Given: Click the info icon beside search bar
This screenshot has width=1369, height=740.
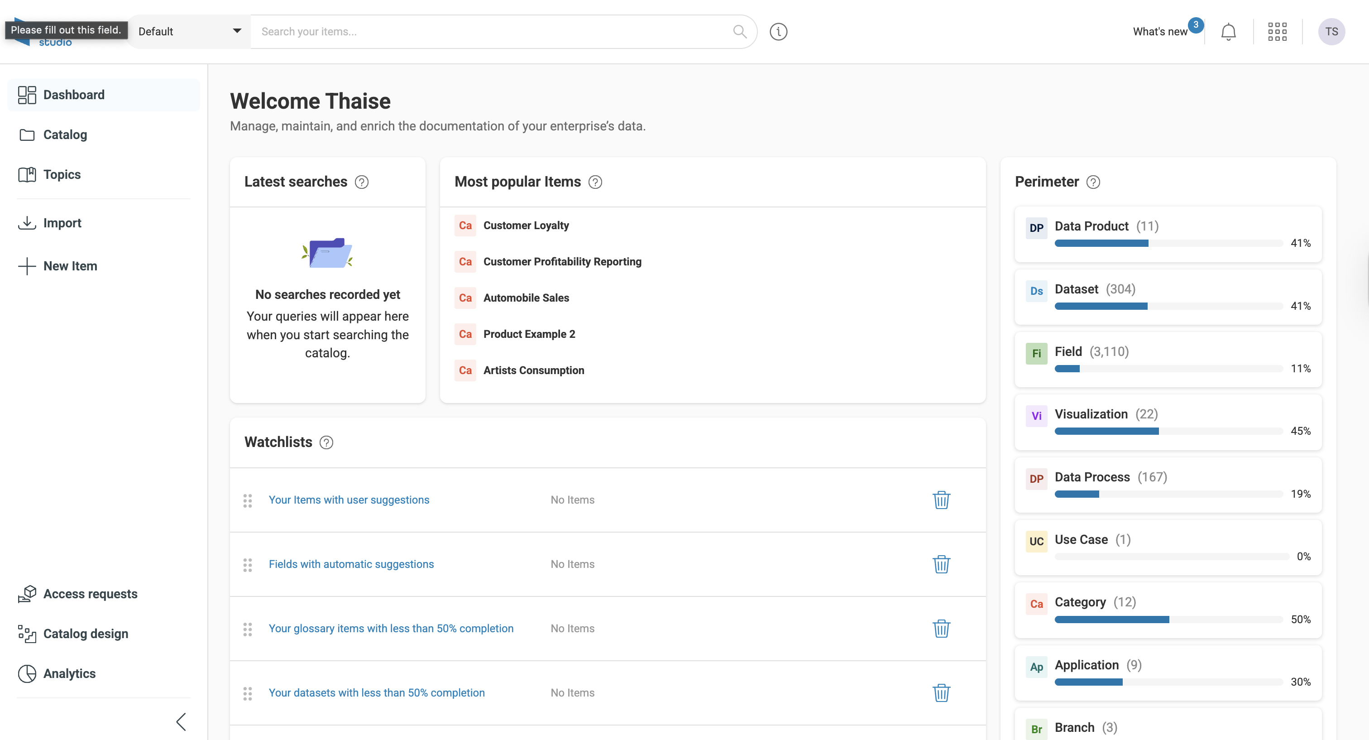Looking at the screenshot, I should coord(778,32).
